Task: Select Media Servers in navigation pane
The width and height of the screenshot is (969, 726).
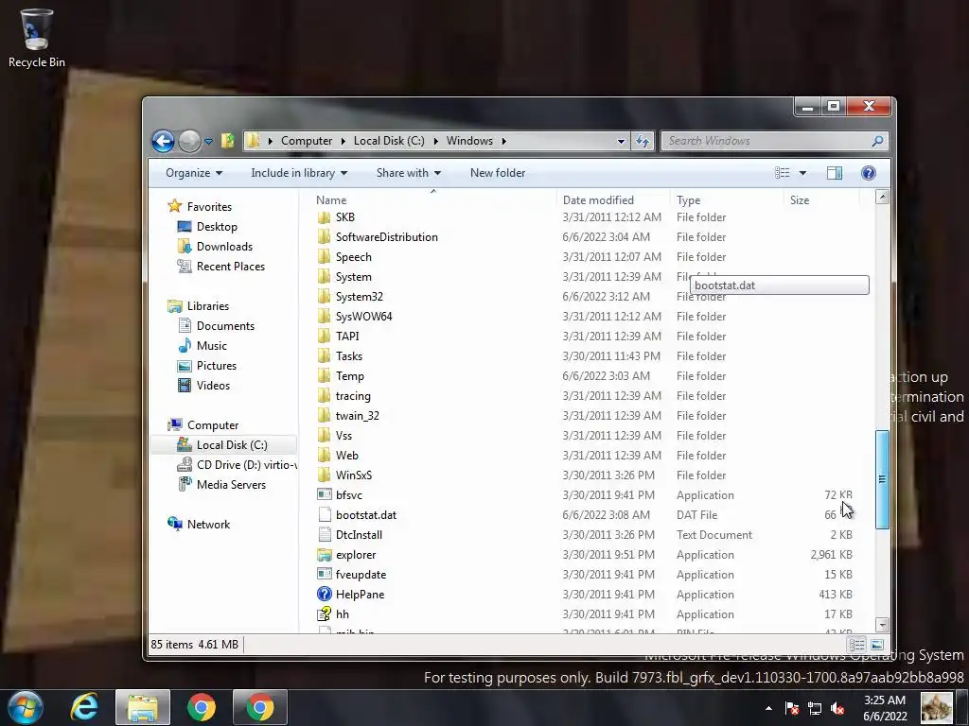Action: coord(231,485)
